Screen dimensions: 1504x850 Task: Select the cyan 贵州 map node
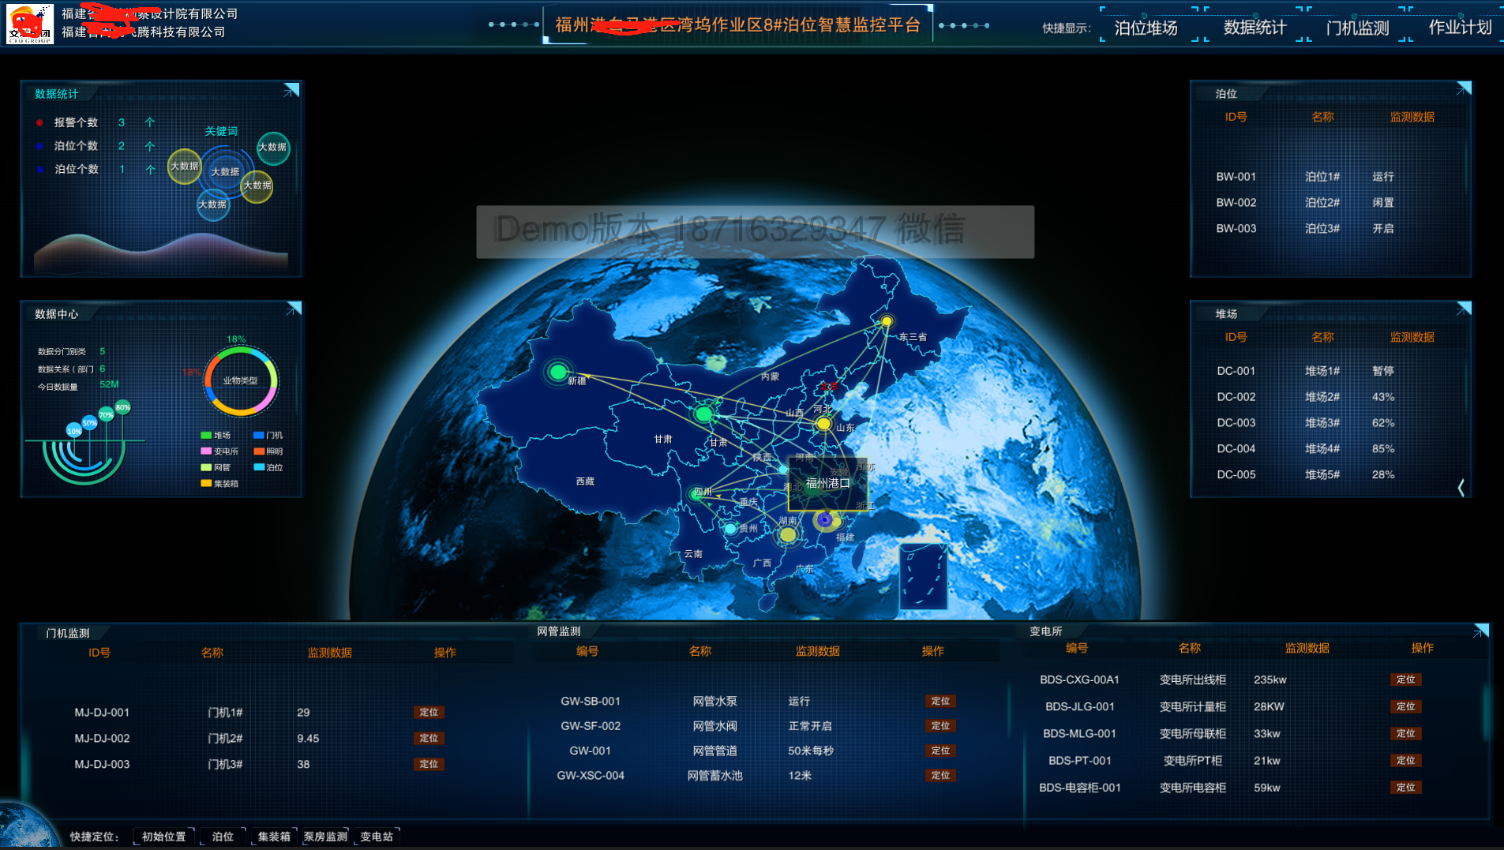(730, 528)
